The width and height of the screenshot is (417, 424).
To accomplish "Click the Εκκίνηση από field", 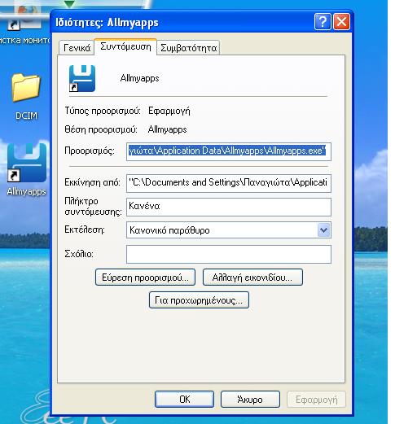I will coord(229,183).
